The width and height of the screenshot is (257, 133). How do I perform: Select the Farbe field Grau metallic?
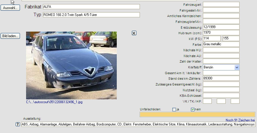pos(221,44)
